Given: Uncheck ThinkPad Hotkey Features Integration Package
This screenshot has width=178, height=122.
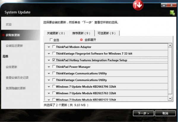Looking at the screenshot, I should pyautogui.click(x=54, y=60).
